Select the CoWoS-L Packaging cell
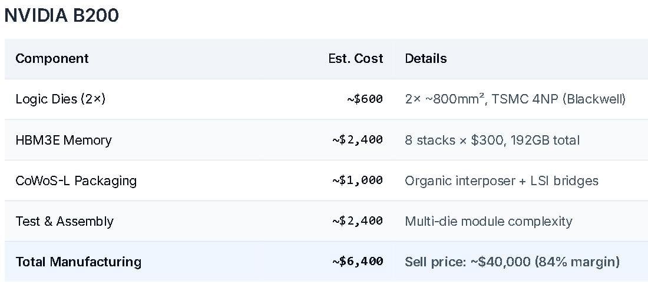This screenshot has width=648, height=301. pyautogui.click(x=76, y=180)
